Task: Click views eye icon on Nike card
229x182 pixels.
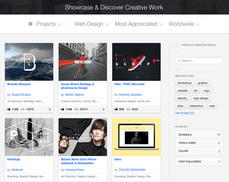Action: coord(128,109)
